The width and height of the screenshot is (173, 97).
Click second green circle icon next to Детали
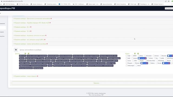[28, 54]
